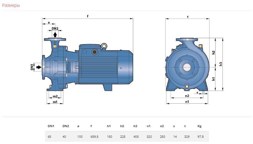Click the n1 label under front view
This screenshot has width=253, height=144.
(187, 102)
